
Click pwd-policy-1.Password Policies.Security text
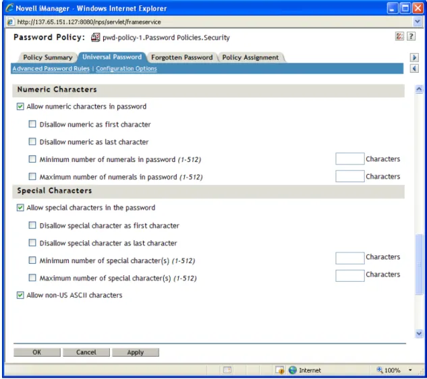pyautogui.click(x=166, y=38)
